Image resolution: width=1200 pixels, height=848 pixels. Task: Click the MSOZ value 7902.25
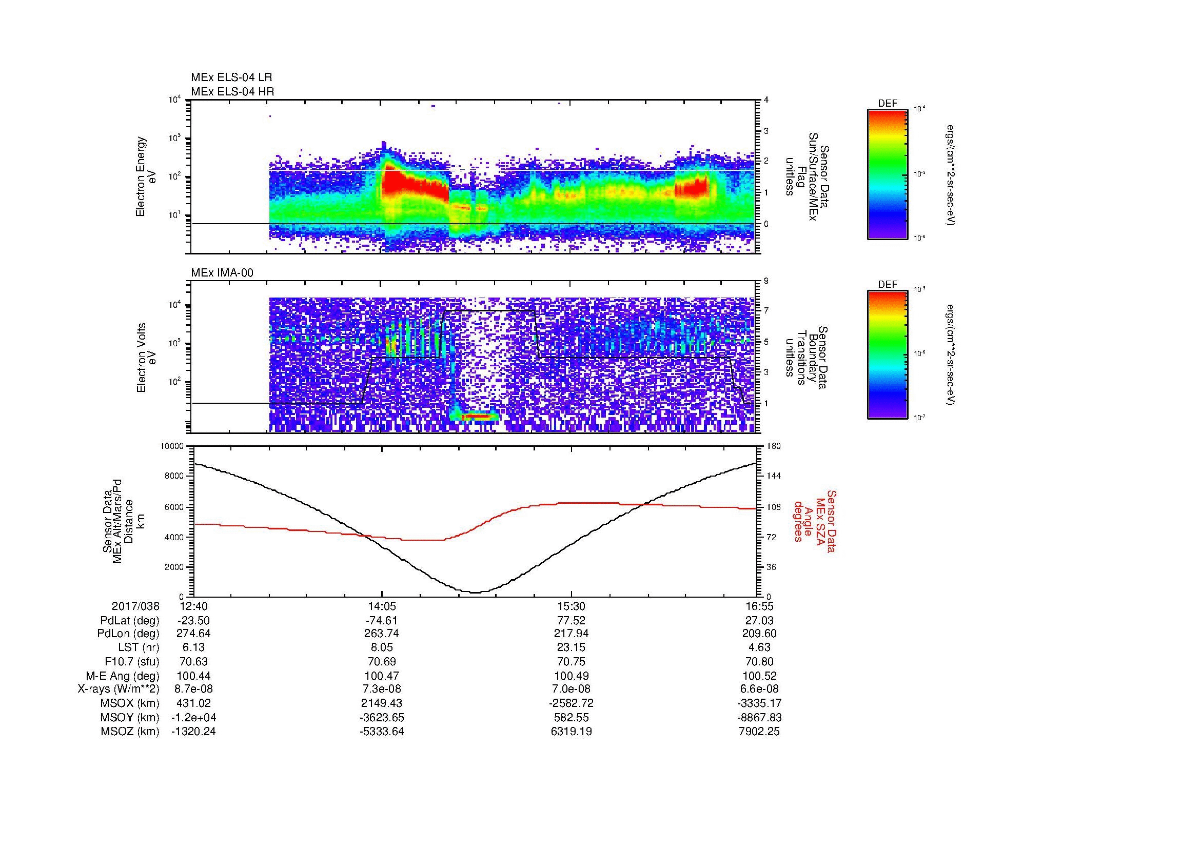[x=760, y=732]
